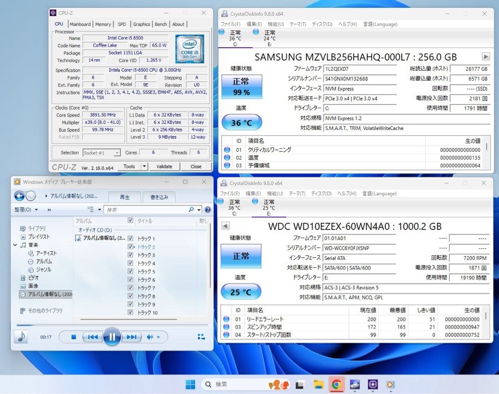Switch to the Mainboard tab in CPU-Z
The image size is (499, 394).
[x=80, y=24]
